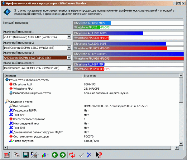Click the Whetstone FPU 231 MFLOPS bar
Screen dimensions: 187x160
click(x=128, y=27)
